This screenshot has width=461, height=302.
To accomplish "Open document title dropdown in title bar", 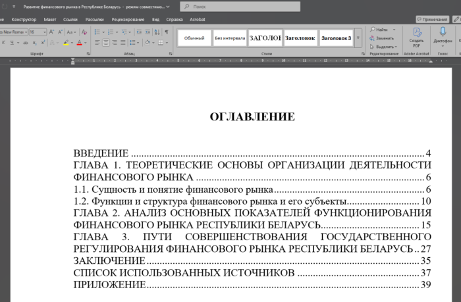I will coord(168,7).
